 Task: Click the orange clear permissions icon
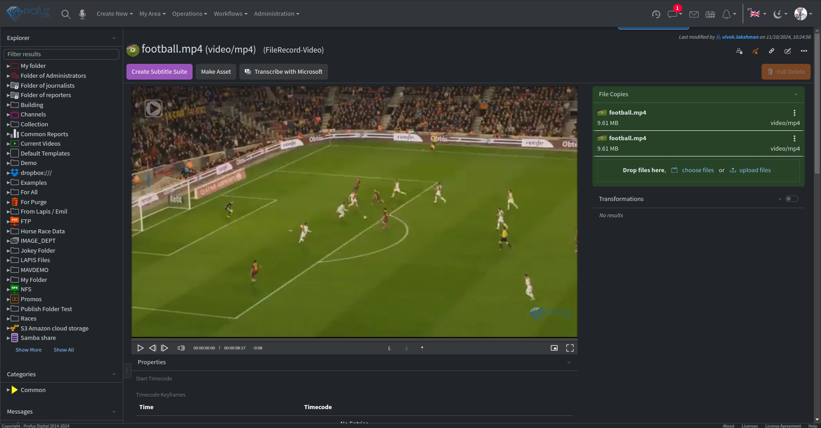[x=755, y=51]
